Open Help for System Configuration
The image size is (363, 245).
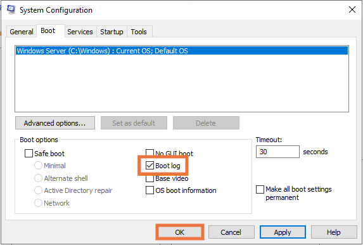click(x=334, y=232)
